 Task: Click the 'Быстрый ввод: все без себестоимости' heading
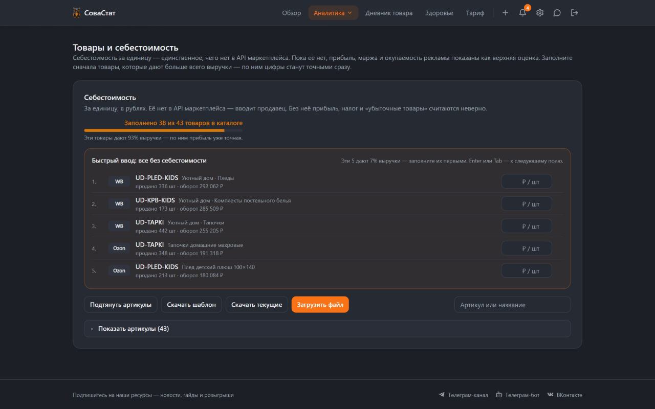149,161
